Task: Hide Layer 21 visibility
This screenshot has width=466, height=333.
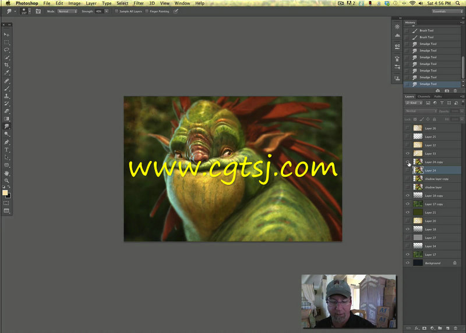Action: 407,212
